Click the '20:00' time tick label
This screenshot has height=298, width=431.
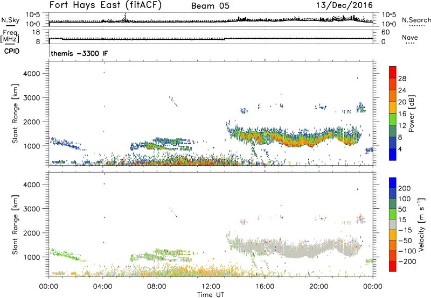point(318,287)
